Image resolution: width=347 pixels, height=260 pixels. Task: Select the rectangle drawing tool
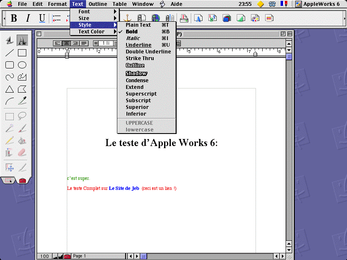[22, 53]
